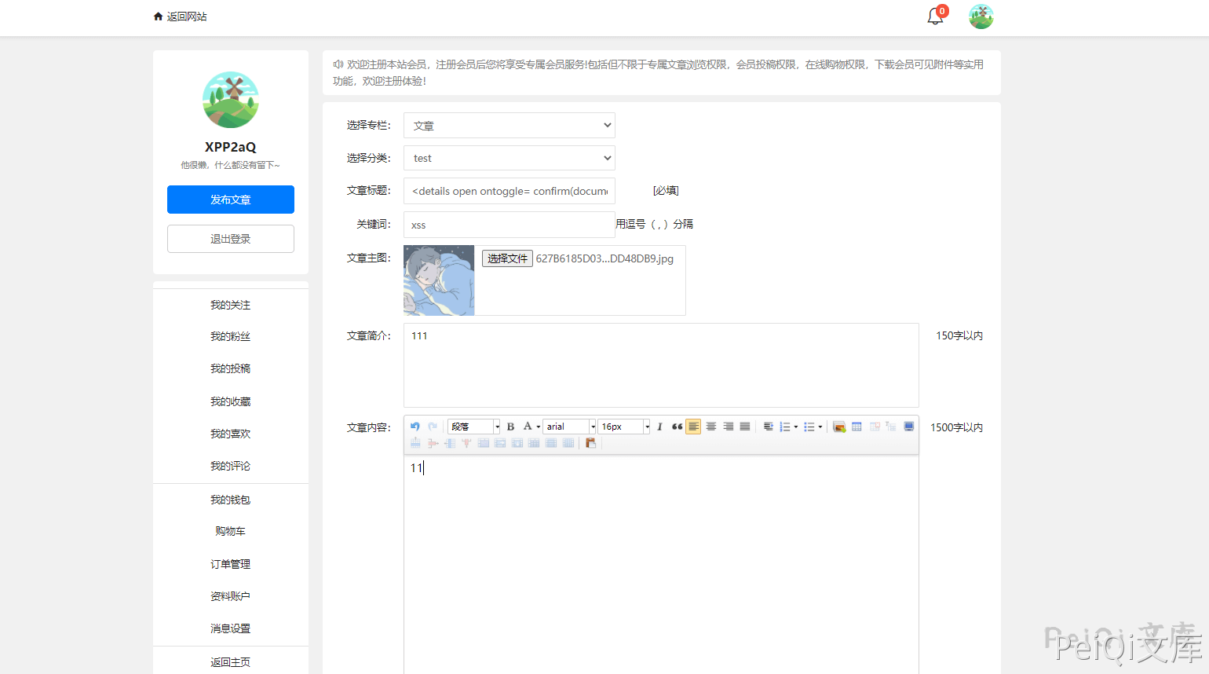1209x674 pixels.
Task: Toggle fullscreen editor mode
Action: tap(908, 427)
